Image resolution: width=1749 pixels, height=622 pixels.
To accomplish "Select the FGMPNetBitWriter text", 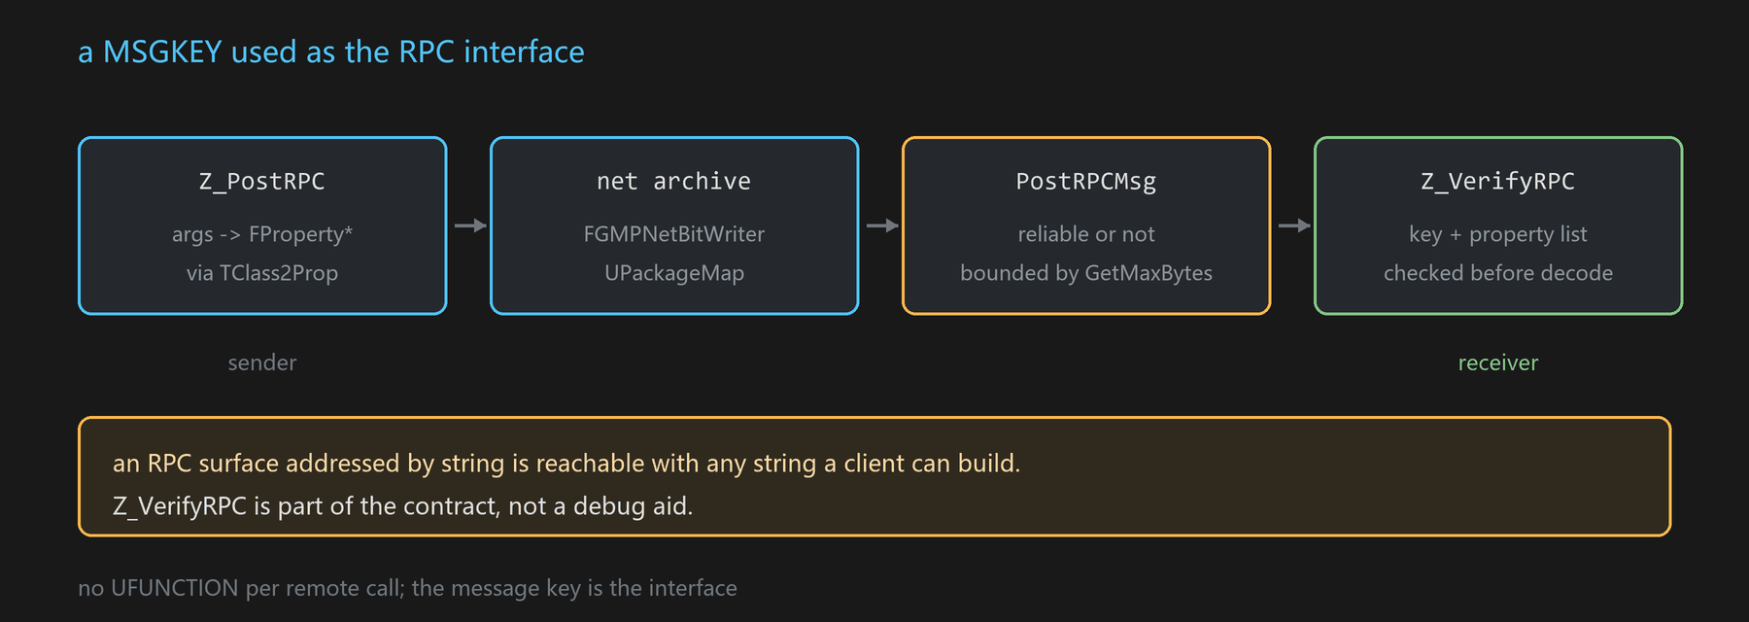I will pyautogui.click(x=674, y=234).
